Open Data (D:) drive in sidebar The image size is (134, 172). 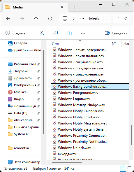(x=17, y=113)
